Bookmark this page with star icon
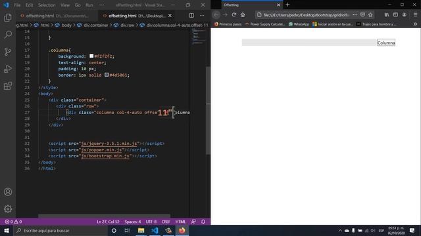 370,14
